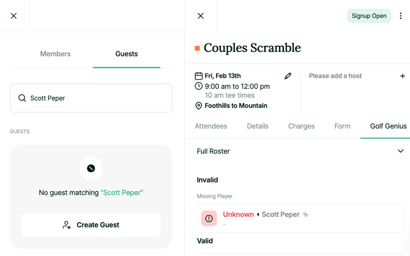Go to the Charges tab
410x256 pixels.
301,126
